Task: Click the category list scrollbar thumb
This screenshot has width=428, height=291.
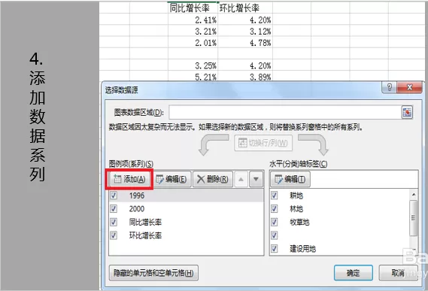Action: 414,218
